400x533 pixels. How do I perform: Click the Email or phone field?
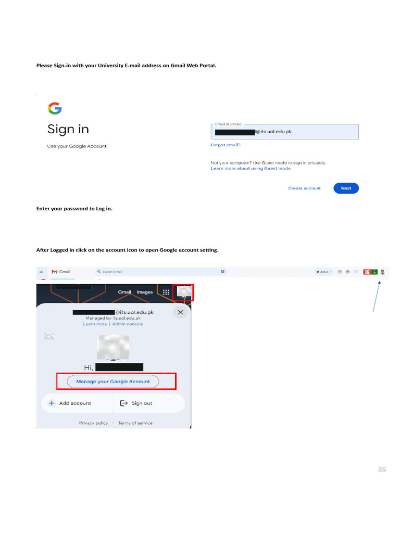285,132
